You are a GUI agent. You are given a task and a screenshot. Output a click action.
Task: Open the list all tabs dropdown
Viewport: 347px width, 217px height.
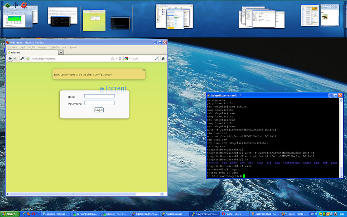click(x=164, y=52)
